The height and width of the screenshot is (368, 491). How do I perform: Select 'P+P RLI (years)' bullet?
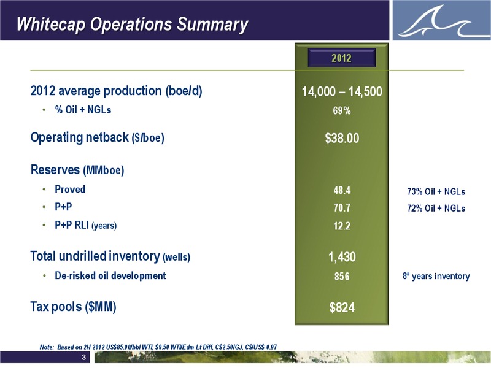[x=85, y=225]
